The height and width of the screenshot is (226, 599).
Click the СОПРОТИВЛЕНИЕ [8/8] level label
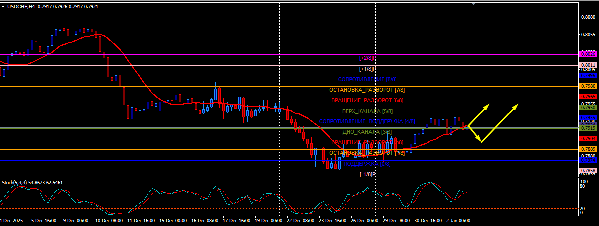(x=367, y=80)
